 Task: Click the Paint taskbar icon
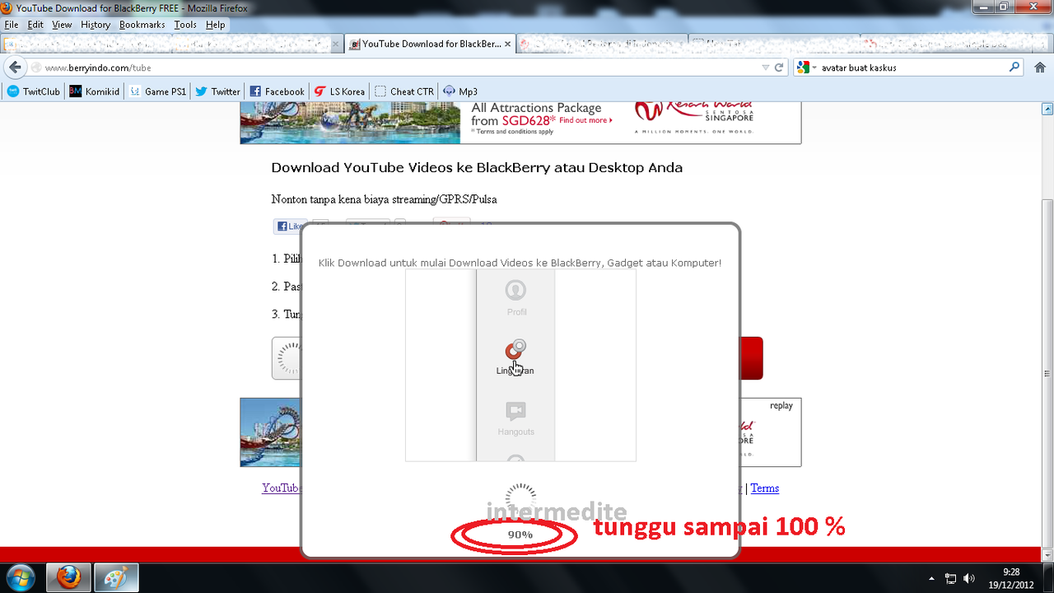pos(116,577)
